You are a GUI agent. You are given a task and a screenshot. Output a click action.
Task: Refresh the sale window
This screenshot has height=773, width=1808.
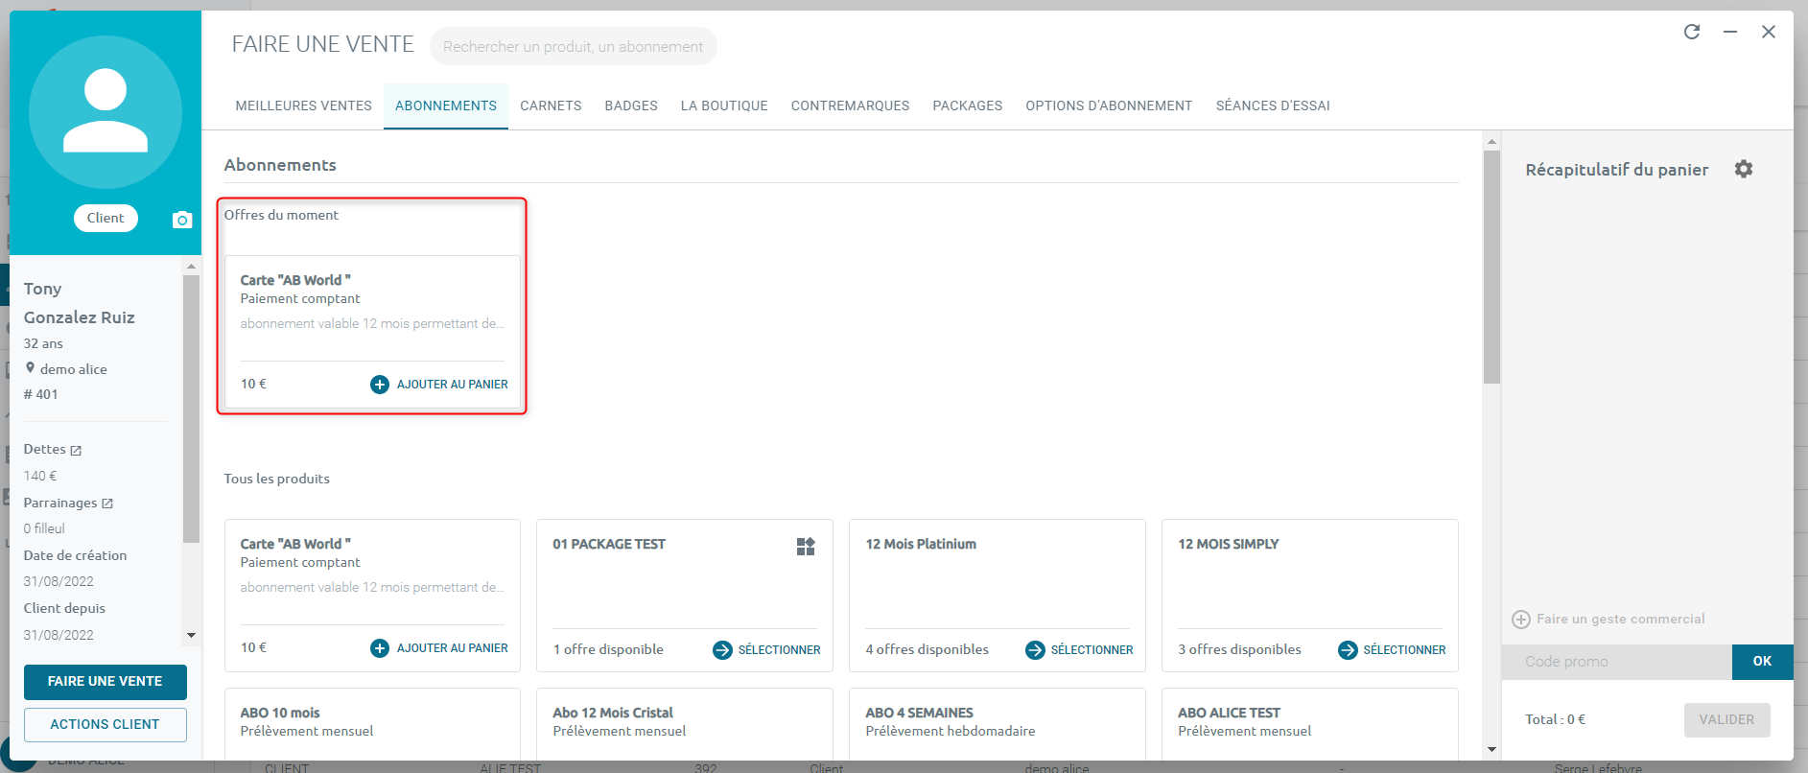click(1692, 32)
